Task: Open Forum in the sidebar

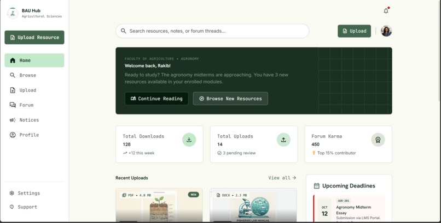Action: click(x=34, y=105)
